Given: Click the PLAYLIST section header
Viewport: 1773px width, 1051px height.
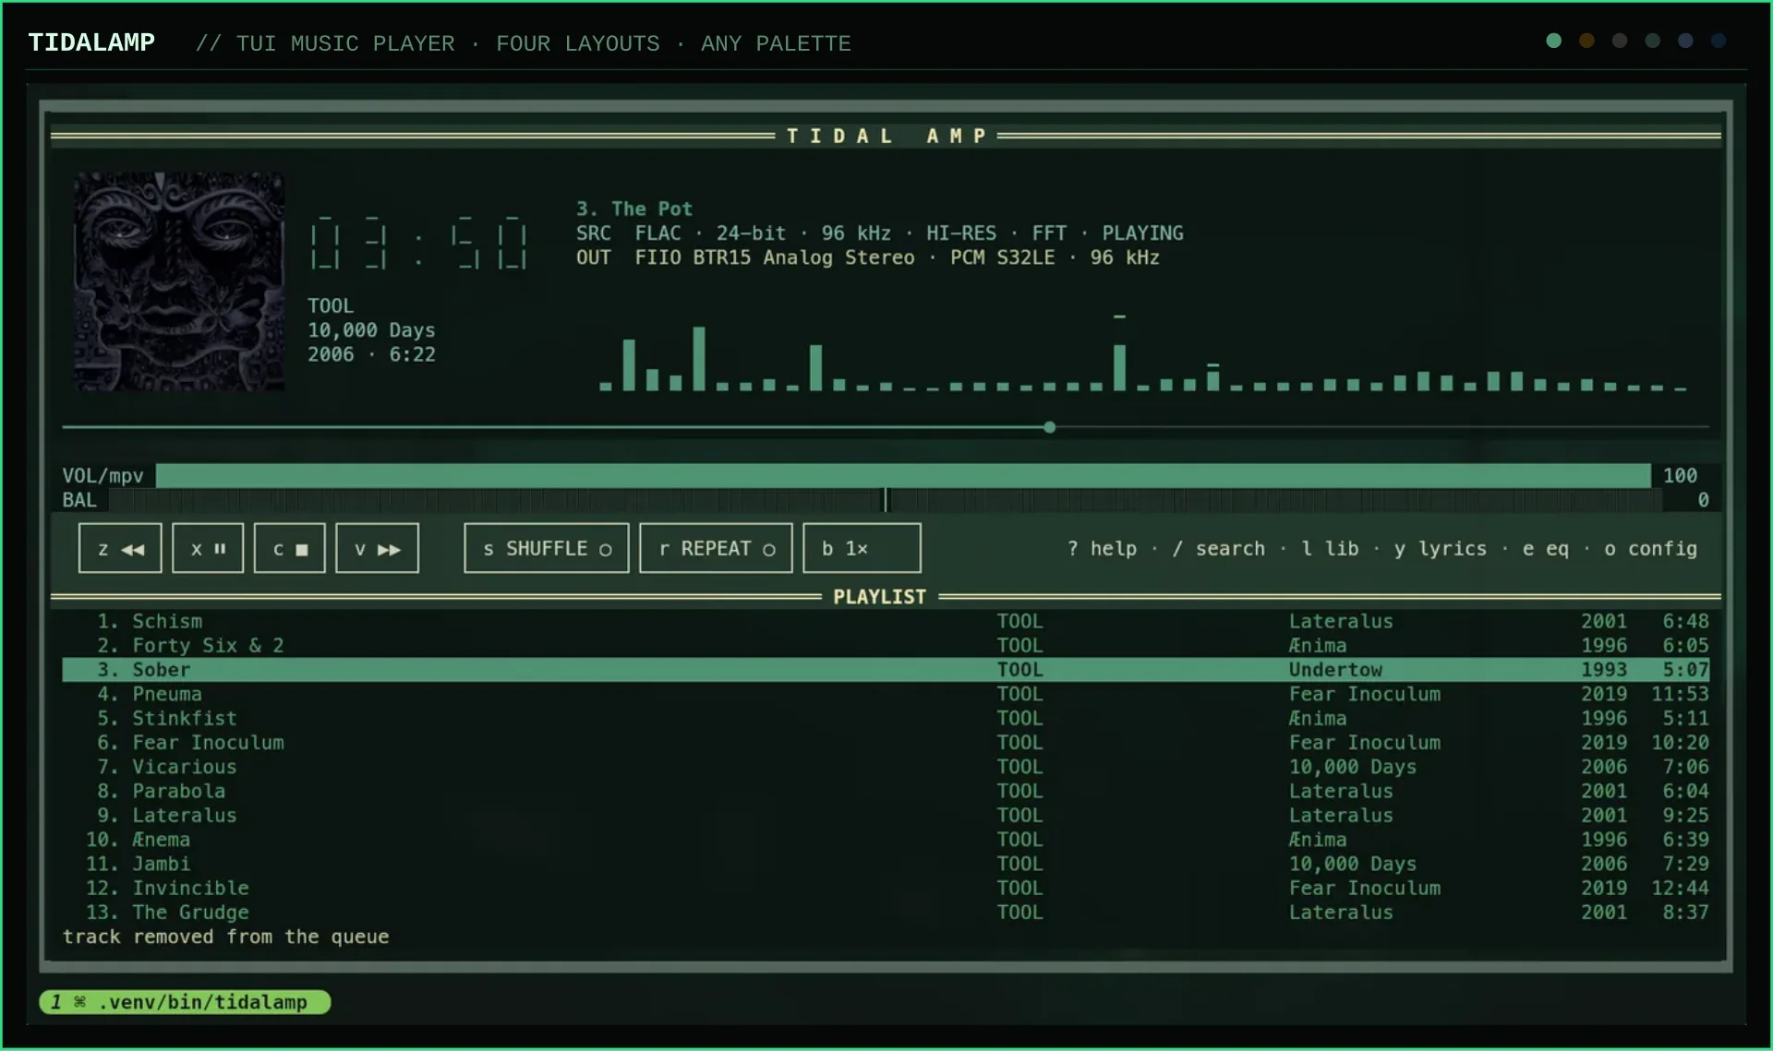Looking at the screenshot, I should tap(879, 597).
